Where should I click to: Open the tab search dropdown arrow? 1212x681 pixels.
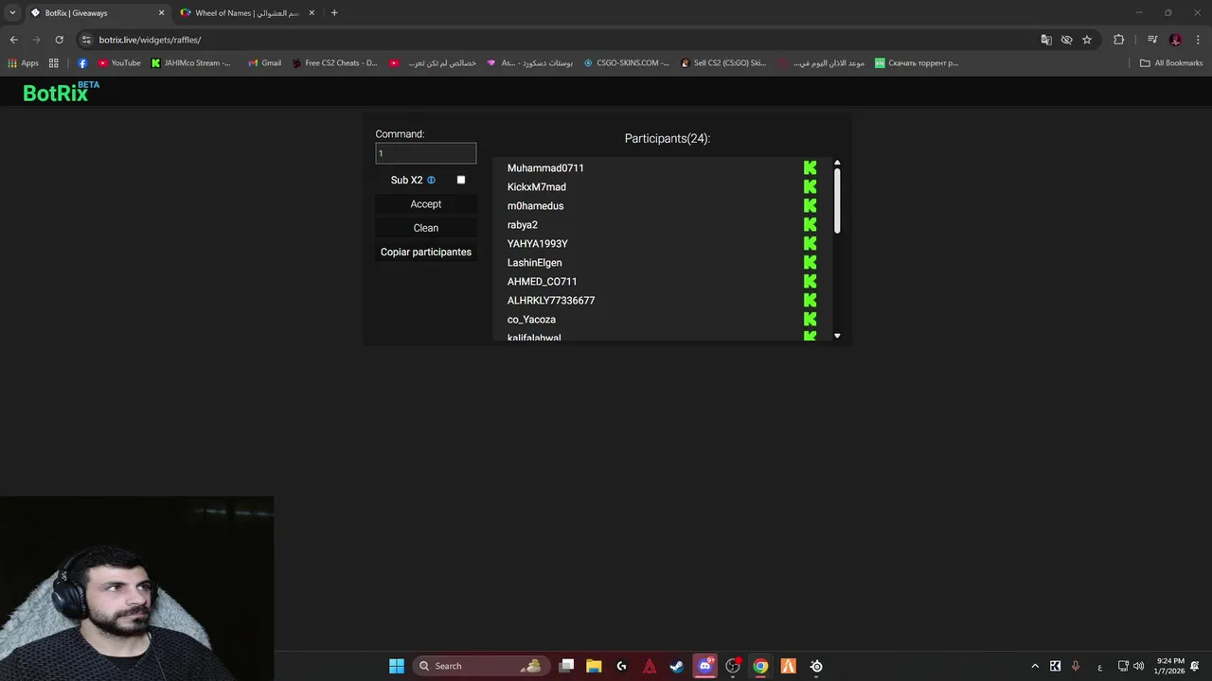pos(12,13)
